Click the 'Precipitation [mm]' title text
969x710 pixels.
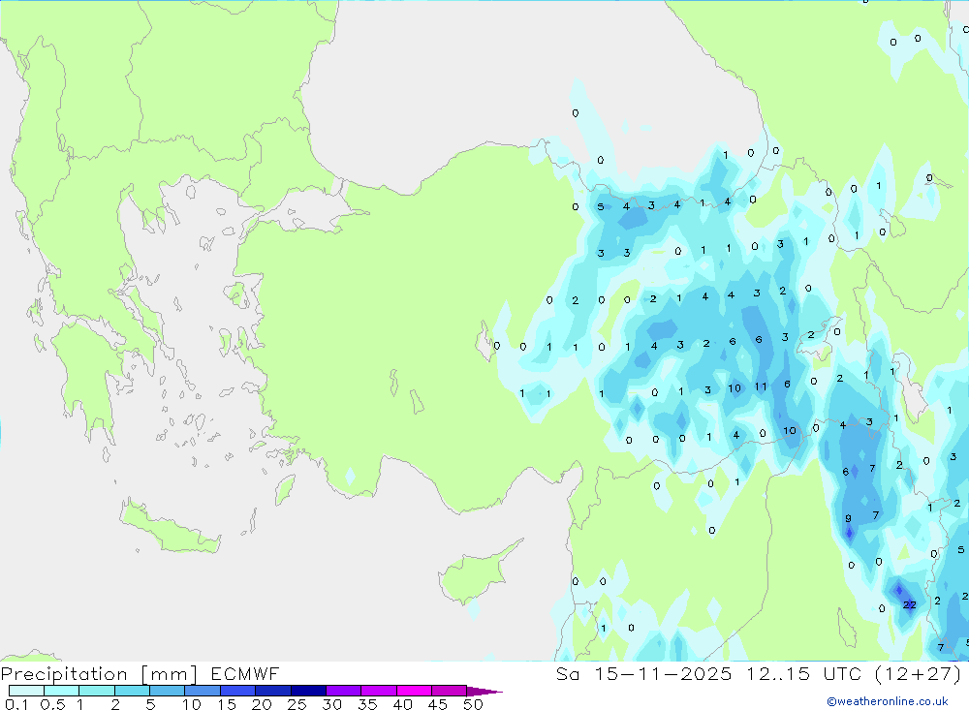[x=100, y=674]
